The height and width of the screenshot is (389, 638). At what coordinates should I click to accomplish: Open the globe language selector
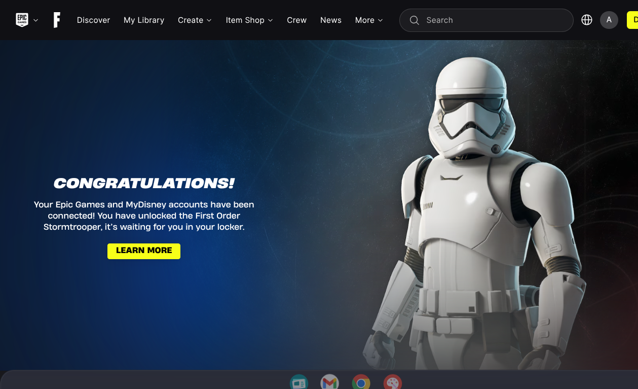point(587,20)
